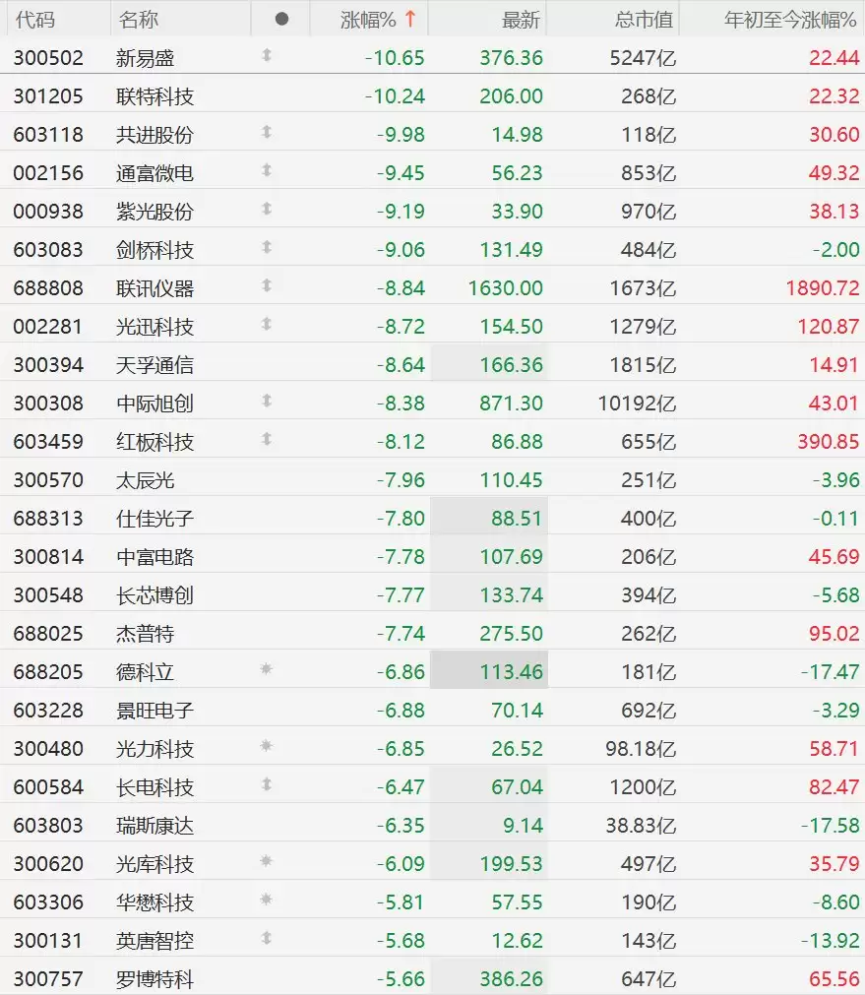Click the YTD change value 95.02
Image resolution: width=865 pixels, height=995 pixels.
[x=834, y=634]
